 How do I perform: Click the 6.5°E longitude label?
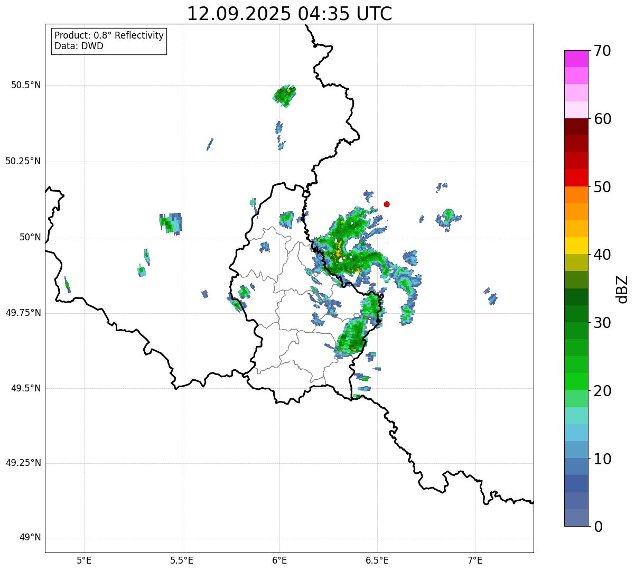(377, 560)
